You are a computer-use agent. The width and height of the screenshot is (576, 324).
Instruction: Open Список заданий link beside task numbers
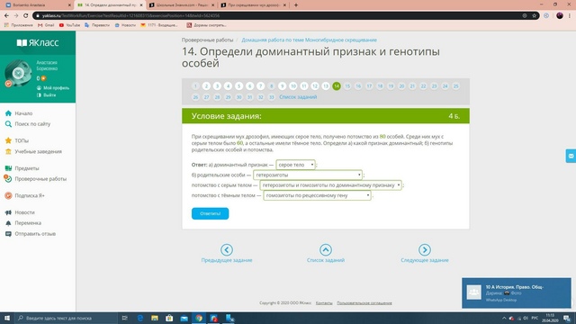(298, 97)
